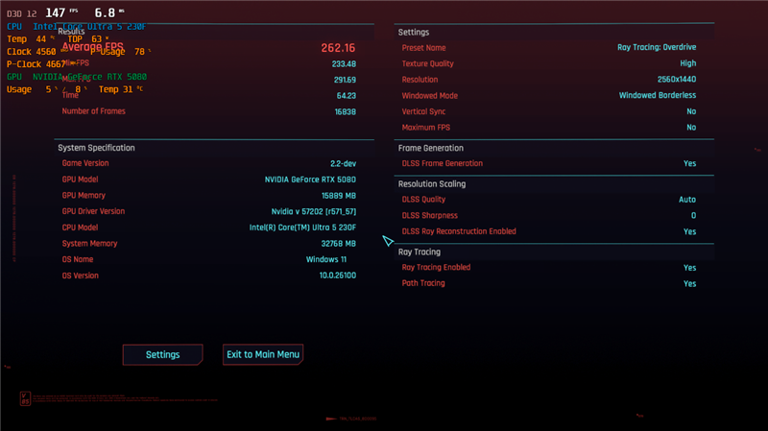
Task: Open the Texture Quality High option
Action: click(x=687, y=63)
